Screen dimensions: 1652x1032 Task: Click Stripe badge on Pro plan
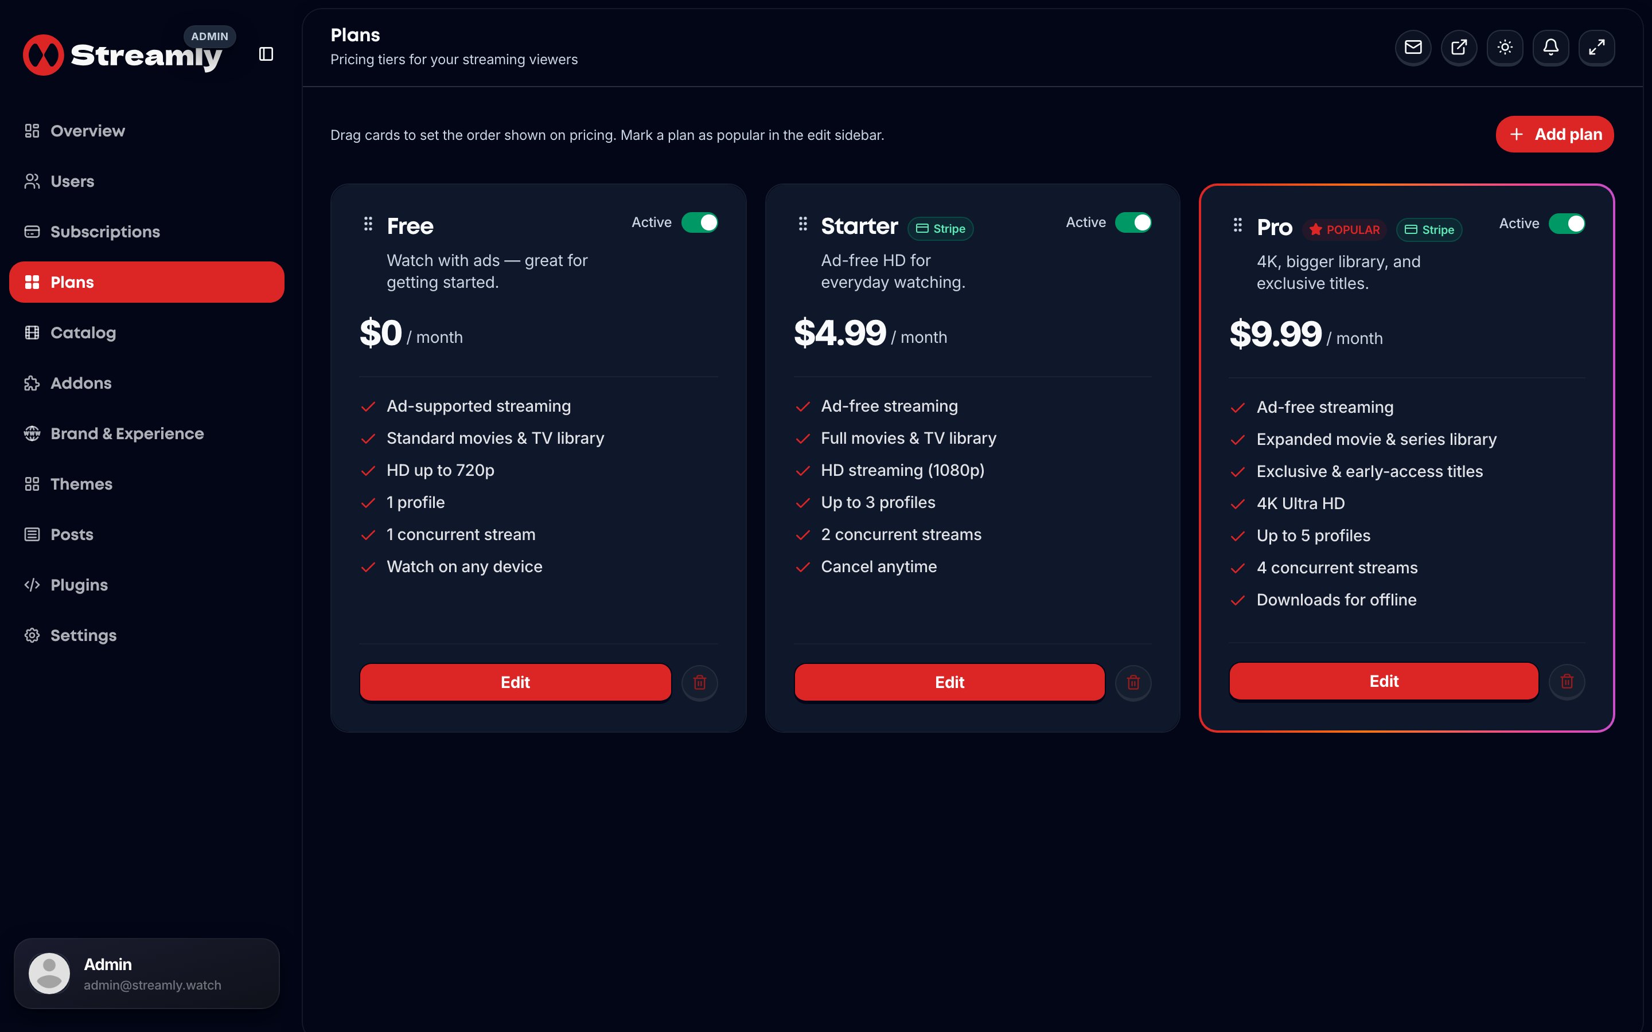[1429, 230]
